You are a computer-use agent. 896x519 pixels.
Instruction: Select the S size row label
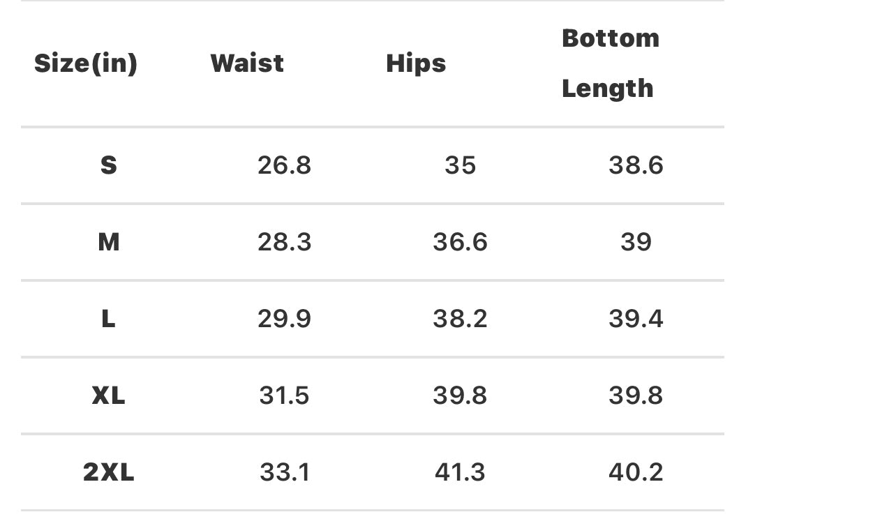pyautogui.click(x=108, y=165)
